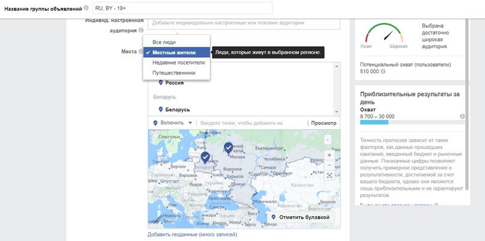
Task: Click Екатеринбург on the map
Action: point(270,148)
